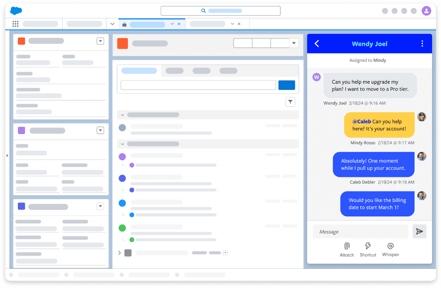This screenshot has height=288, width=441.
Task: Activate the Whisper @ option
Action: [390, 246]
